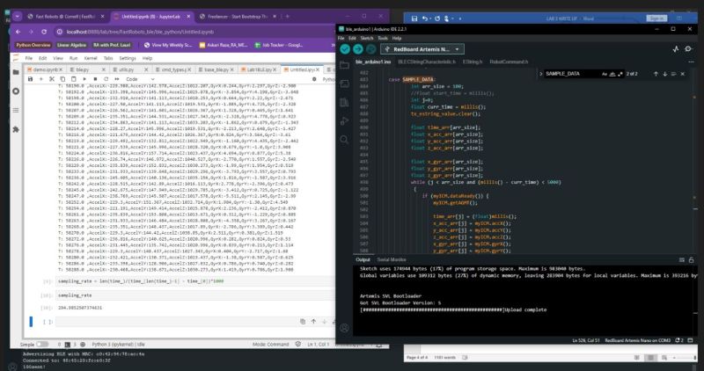704x371 pixels.
Task: Expand the replace chevron in Arduino find bar
Action: 541,74
